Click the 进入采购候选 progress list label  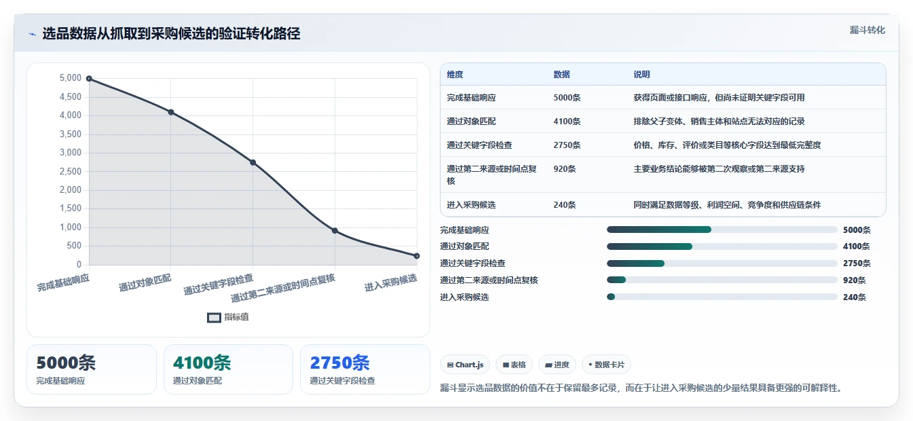464,297
